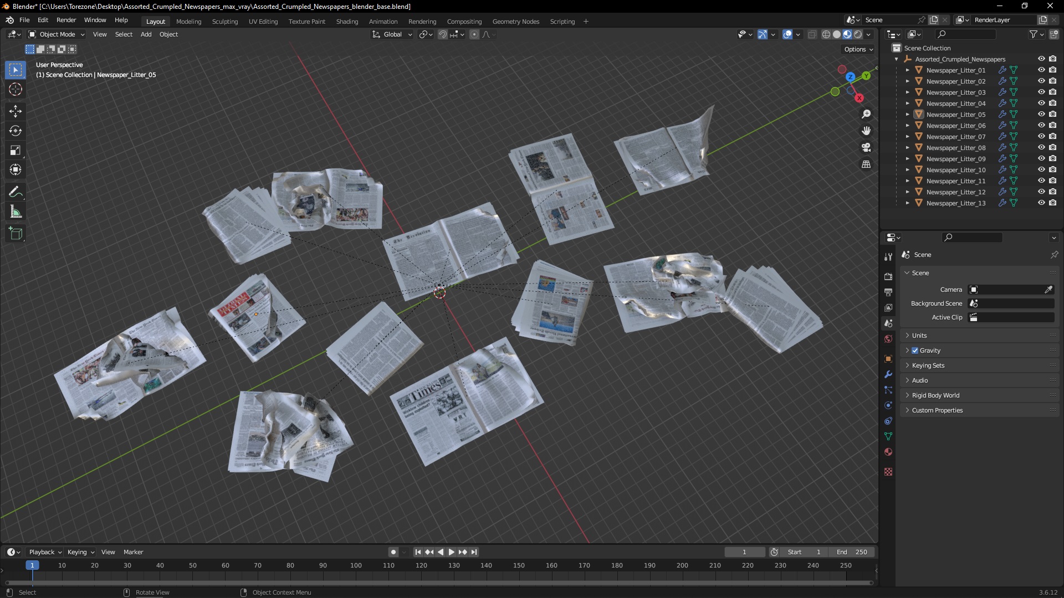The image size is (1064, 598).
Task: Click the zoom viewport magnifier icon
Action: pos(866,114)
